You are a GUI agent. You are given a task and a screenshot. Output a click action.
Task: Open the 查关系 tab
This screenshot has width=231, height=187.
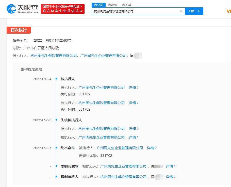126,5
